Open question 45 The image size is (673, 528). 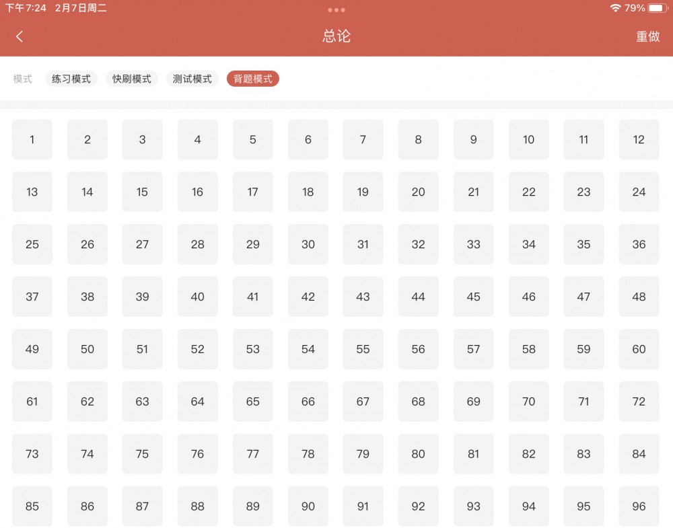tap(473, 297)
